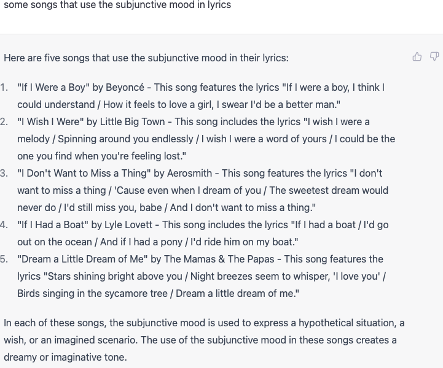443x368 pixels.
Task: Click list number 1 marker
Action: click(4, 88)
